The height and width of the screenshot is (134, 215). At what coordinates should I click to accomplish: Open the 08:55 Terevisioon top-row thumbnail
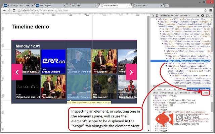pyautogui.click(x=104, y=62)
